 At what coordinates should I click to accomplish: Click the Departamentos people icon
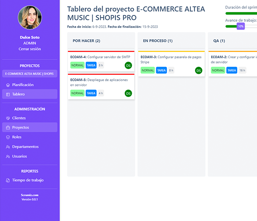tap(8, 147)
